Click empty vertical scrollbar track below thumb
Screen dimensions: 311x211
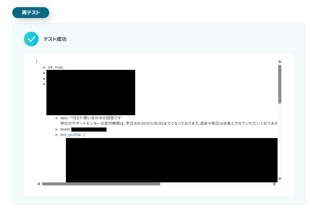[280, 140]
